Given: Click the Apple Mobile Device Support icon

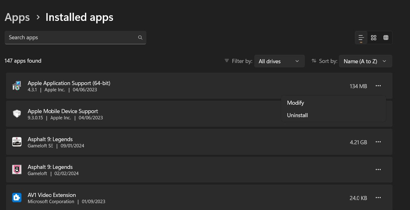Looking at the screenshot, I should tap(17, 114).
